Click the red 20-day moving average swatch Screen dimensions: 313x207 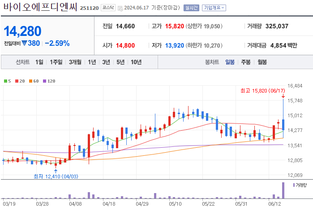[x=17, y=81]
